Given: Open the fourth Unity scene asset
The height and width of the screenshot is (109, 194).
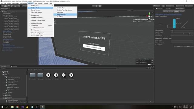Looking at the screenshot, I should pyautogui.click(x=71, y=75).
